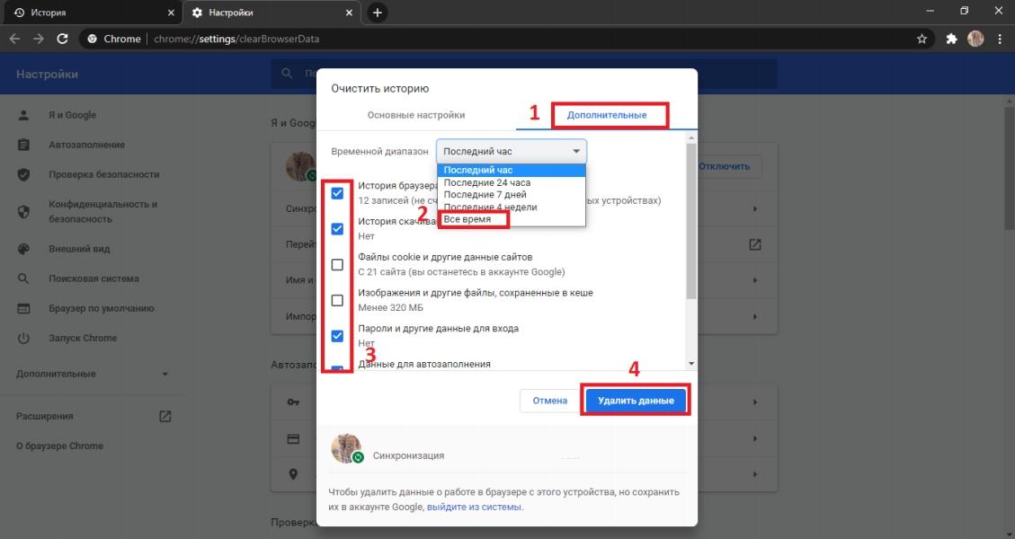The width and height of the screenshot is (1015, 539).
Task: Open Внешний вид in the sidebar
Action: [x=79, y=249]
